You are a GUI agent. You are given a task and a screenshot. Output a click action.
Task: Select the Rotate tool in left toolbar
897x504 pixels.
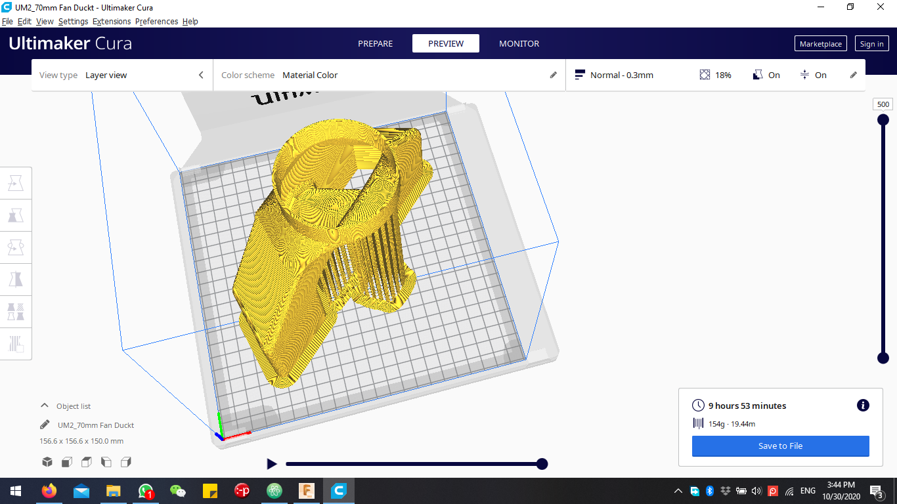pos(16,247)
